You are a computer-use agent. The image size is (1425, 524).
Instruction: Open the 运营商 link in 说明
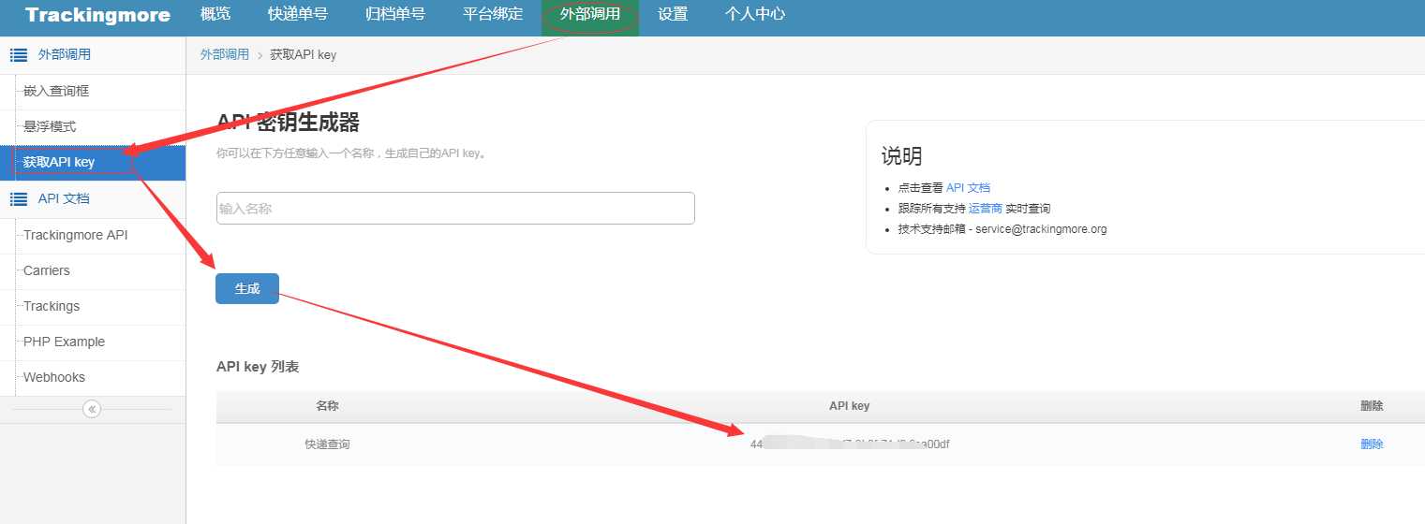point(986,209)
